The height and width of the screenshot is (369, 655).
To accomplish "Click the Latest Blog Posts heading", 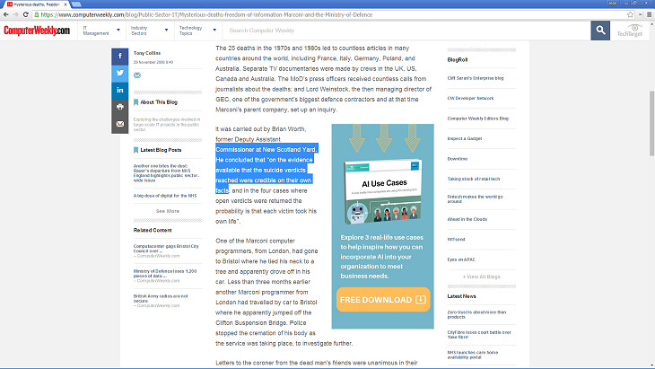I will click(x=161, y=150).
